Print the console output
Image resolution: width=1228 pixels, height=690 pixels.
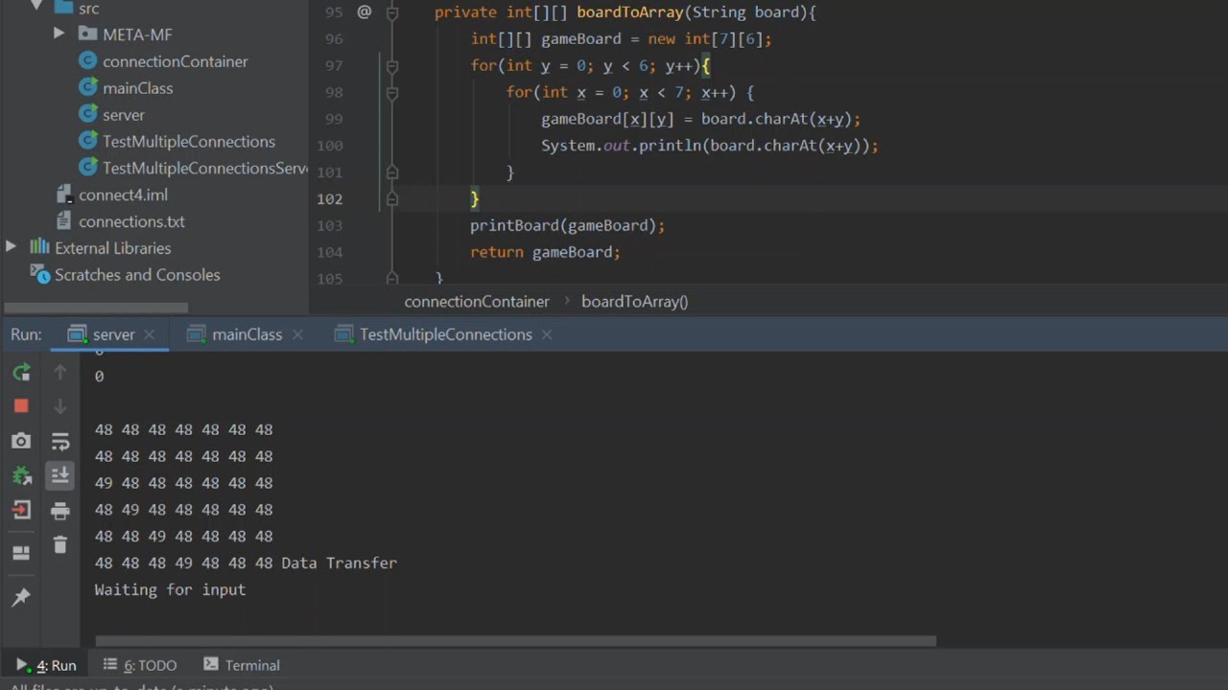pos(59,510)
